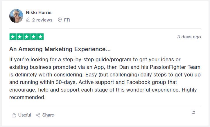Click the fifth green rating star
Image resolution: width=210 pixels, height=127 pixels.
[40, 37]
